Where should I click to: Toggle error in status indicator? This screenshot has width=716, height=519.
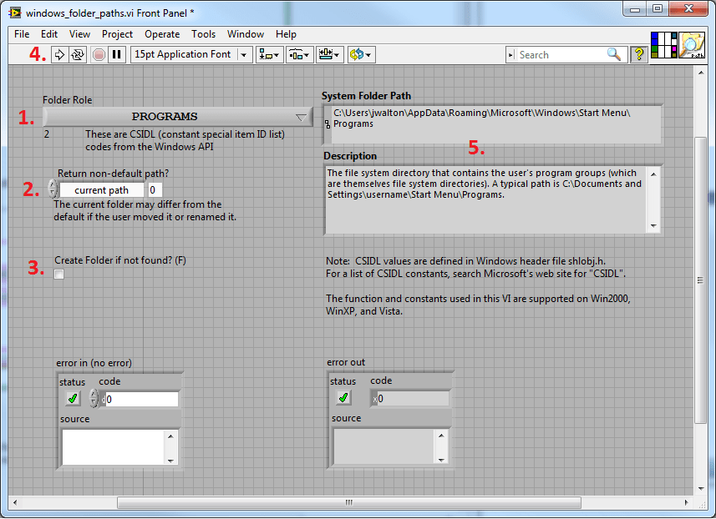[x=72, y=399]
